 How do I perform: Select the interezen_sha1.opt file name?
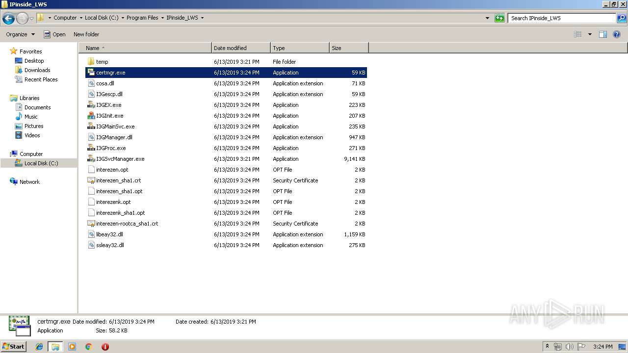[x=119, y=191]
